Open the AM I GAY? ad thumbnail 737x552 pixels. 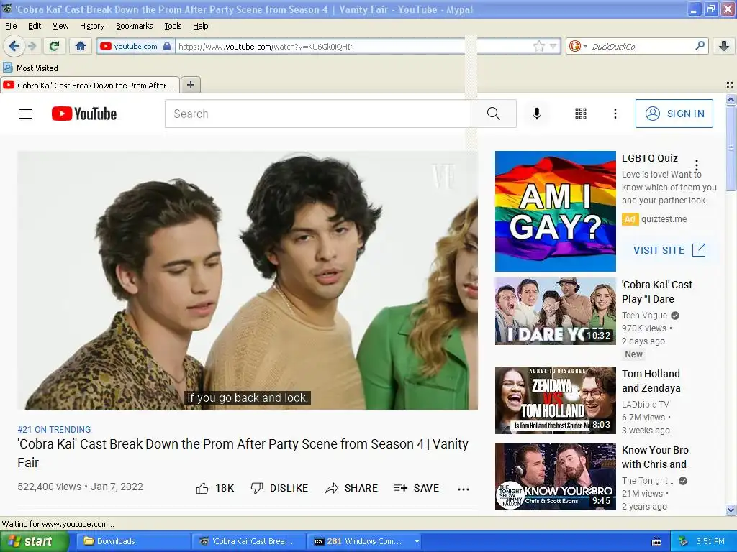555,211
